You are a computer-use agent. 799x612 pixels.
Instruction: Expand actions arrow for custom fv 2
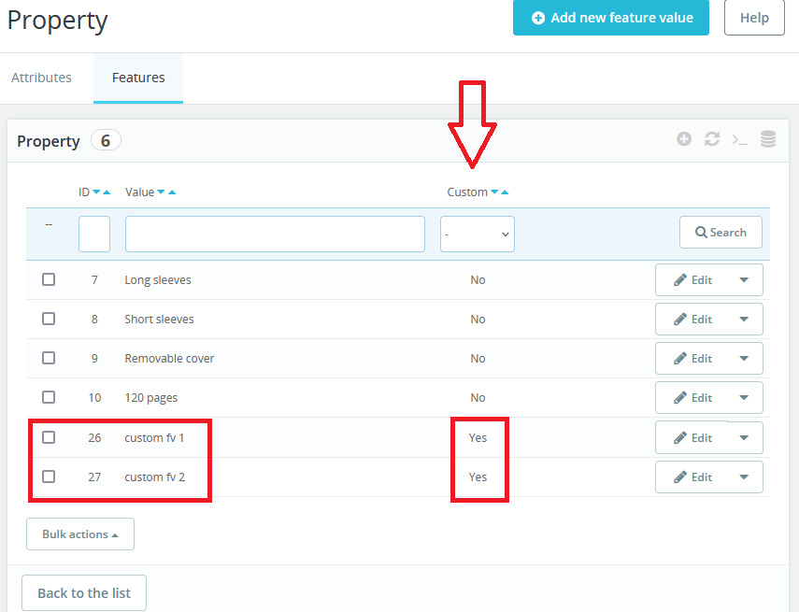[744, 477]
